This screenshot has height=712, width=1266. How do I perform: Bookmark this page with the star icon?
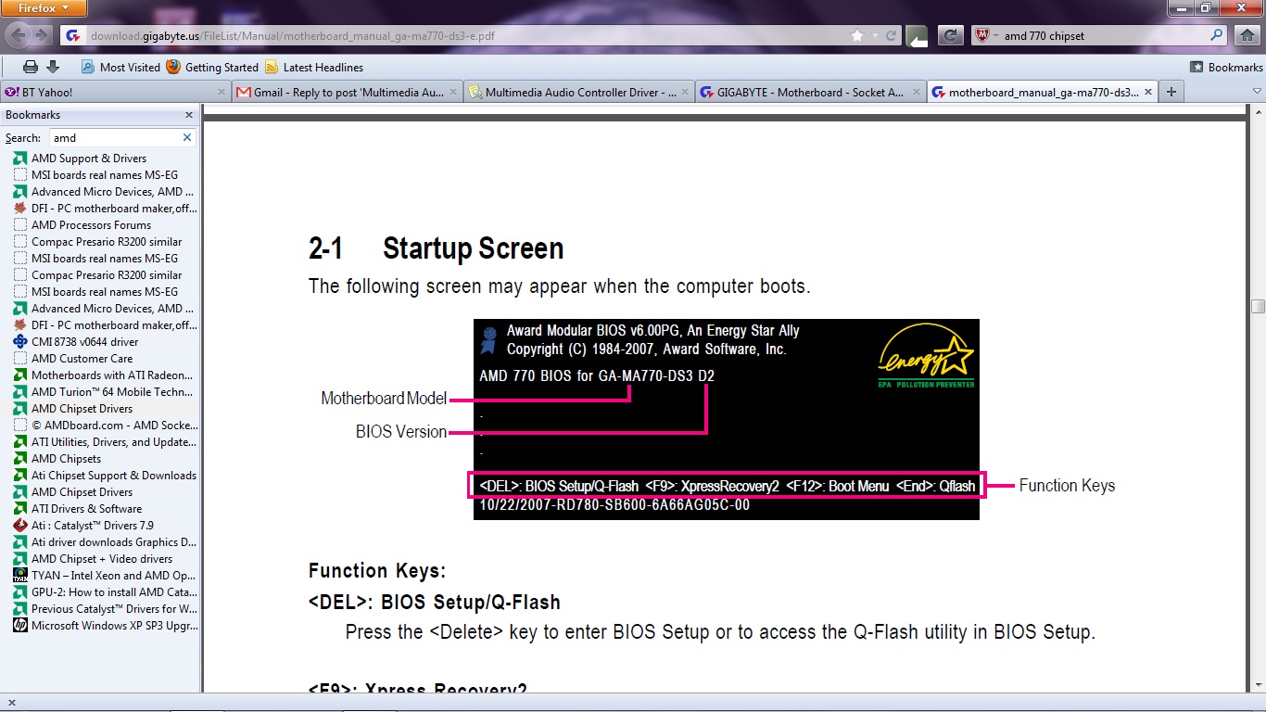pos(857,36)
